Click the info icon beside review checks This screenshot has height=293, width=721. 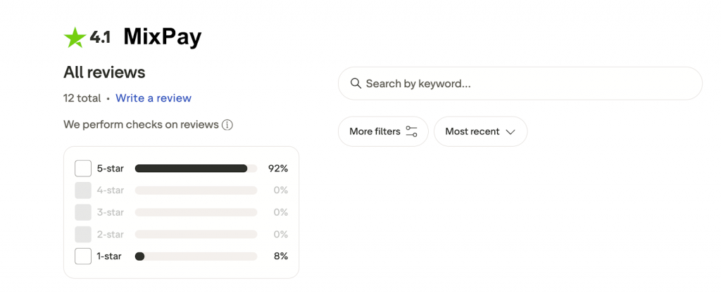pos(227,125)
